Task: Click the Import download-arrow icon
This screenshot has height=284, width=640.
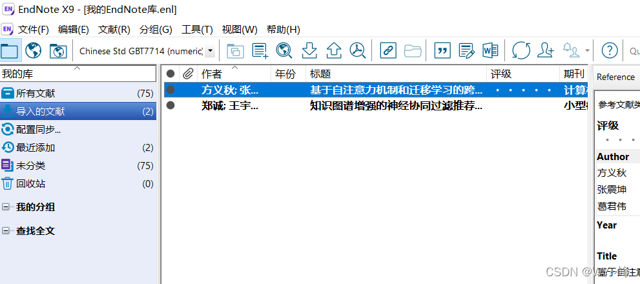Action: [309, 50]
